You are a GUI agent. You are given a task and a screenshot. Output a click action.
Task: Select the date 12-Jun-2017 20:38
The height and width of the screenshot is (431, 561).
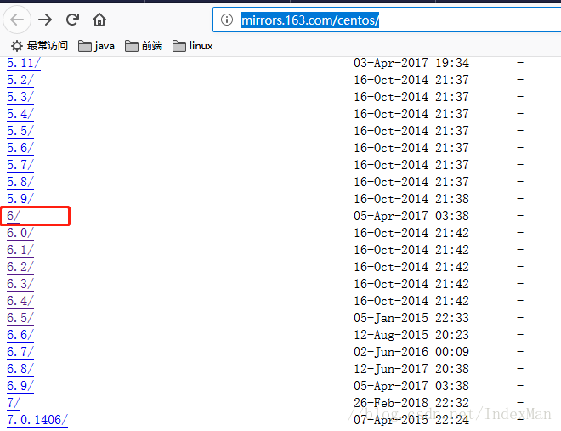(411, 369)
